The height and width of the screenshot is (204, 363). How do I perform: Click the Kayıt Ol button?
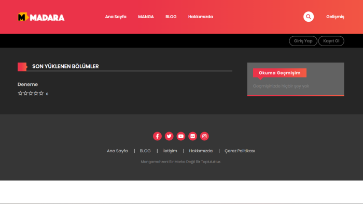pos(331,41)
